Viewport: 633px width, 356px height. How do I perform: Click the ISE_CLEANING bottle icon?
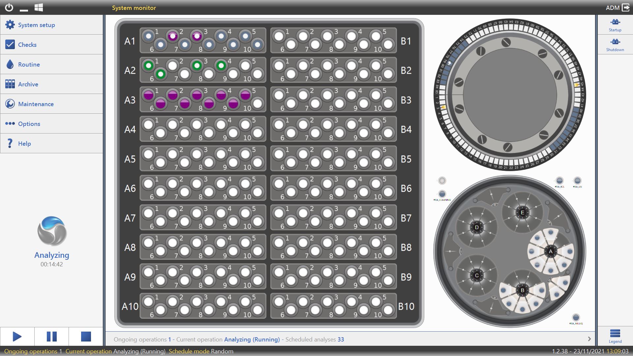[x=442, y=194]
